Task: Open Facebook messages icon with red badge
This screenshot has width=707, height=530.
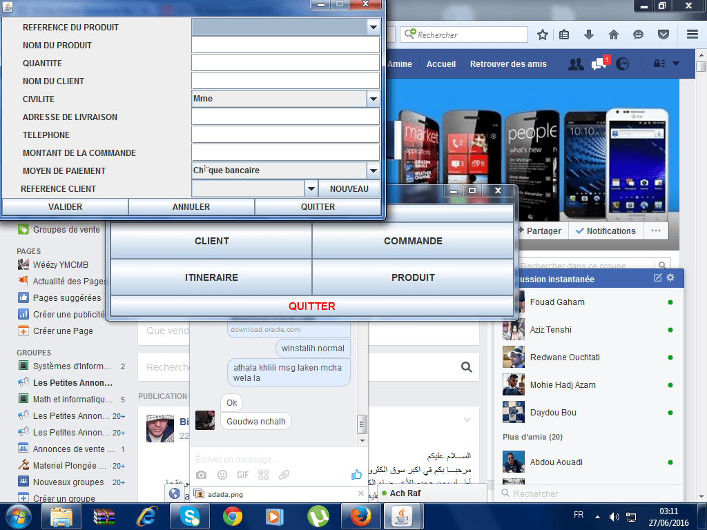Action: click(x=599, y=64)
